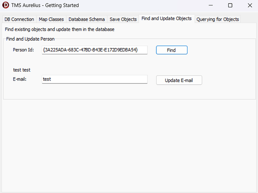The image size is (258, 193).
Task: Click the Update E-mail button
Action: click(x=179, y=80)
